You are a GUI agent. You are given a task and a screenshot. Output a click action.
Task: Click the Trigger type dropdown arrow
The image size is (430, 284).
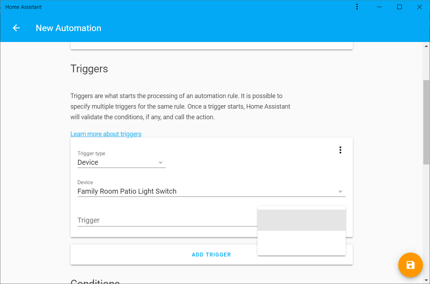click(161, 163)
